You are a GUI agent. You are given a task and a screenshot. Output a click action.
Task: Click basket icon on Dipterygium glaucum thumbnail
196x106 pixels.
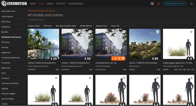pyautogui.click(x=191, y=32)
